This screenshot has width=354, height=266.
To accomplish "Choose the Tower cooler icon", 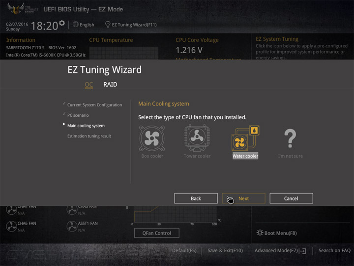I will 197,138.
